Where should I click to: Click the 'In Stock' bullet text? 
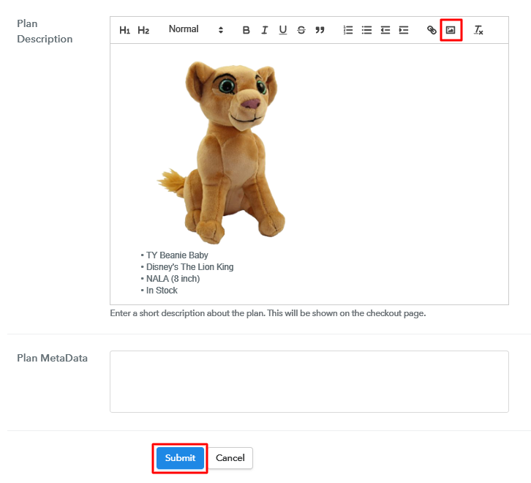click(x=162, y=290)
